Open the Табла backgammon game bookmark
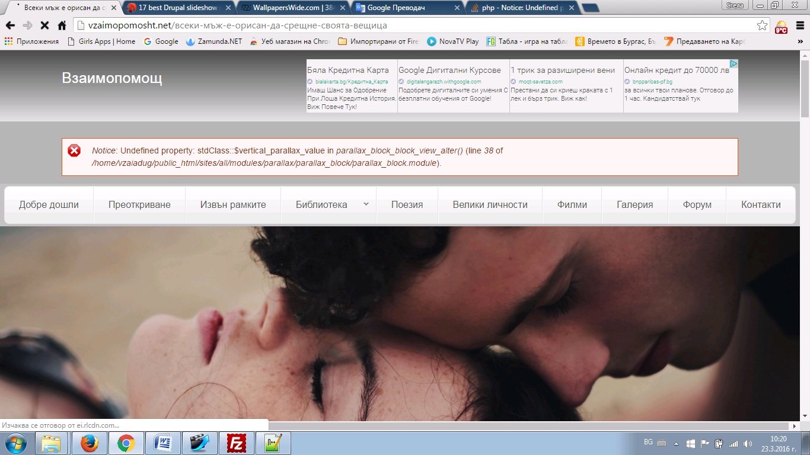 527,41
